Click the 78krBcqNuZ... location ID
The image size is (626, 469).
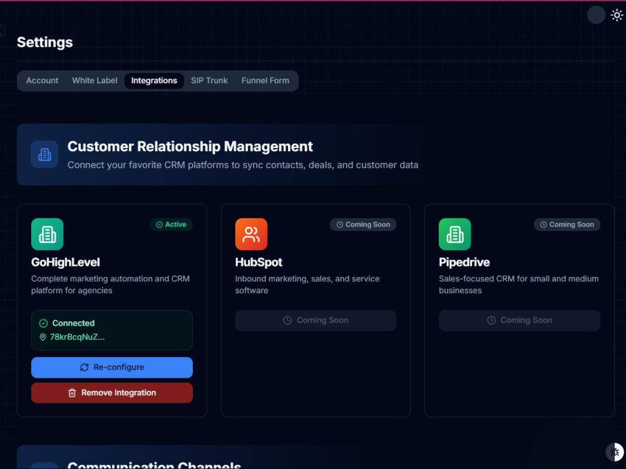pos(77,338)
